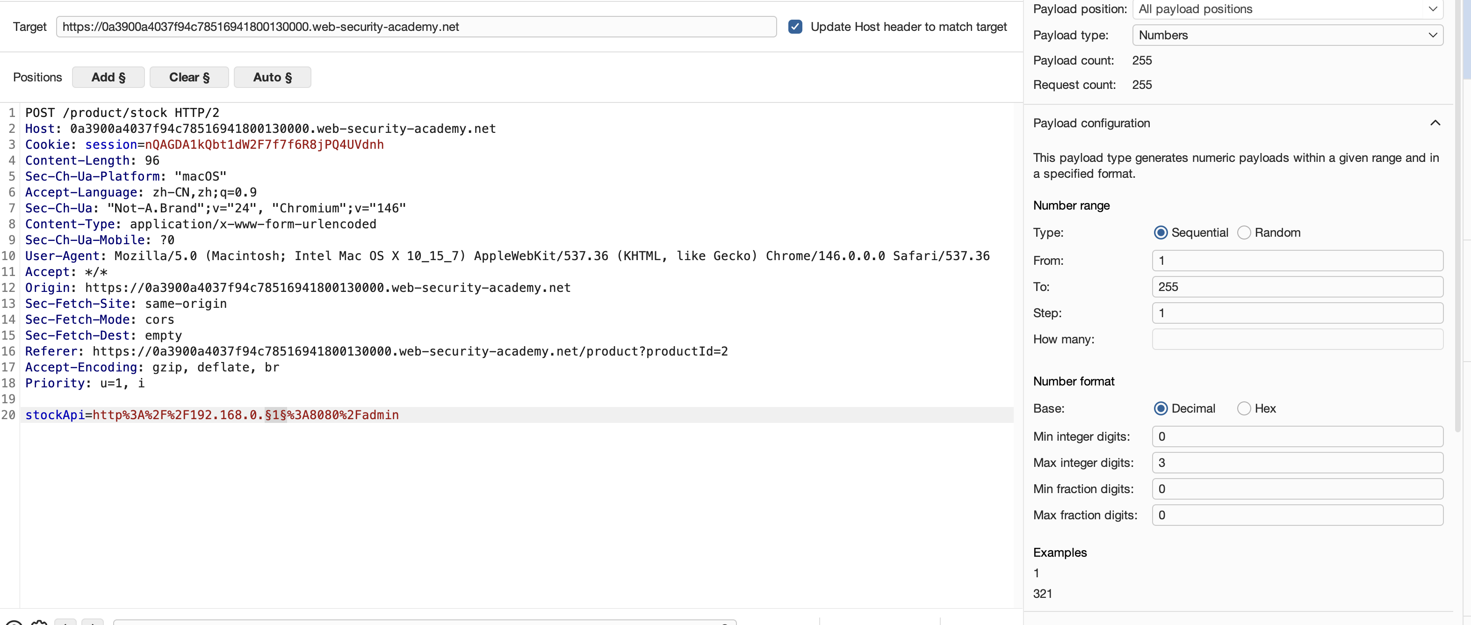Select the Sequential number type
This screenshot has height=625, width=1471.
click(1161, 233)
